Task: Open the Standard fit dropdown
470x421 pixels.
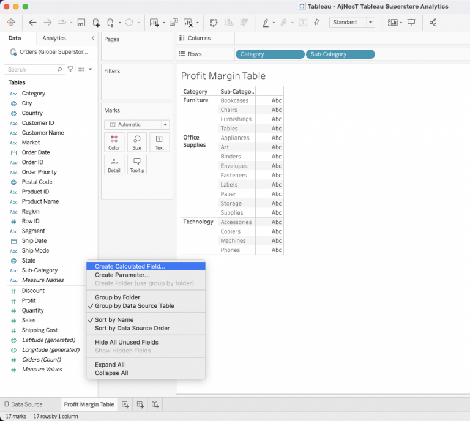Action: 352,23
